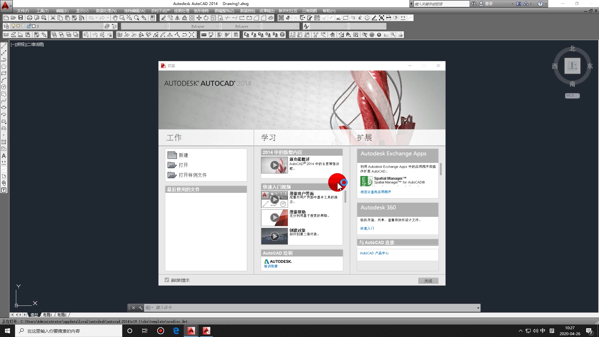Viewport: 599px width, 337px height.
Task: Open the Layer Properties Manager icon
Action: coord(6,26)
